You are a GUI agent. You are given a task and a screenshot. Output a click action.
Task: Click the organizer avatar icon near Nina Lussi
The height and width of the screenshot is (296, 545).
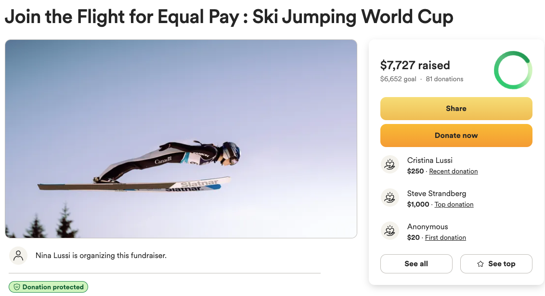(18, 256)
